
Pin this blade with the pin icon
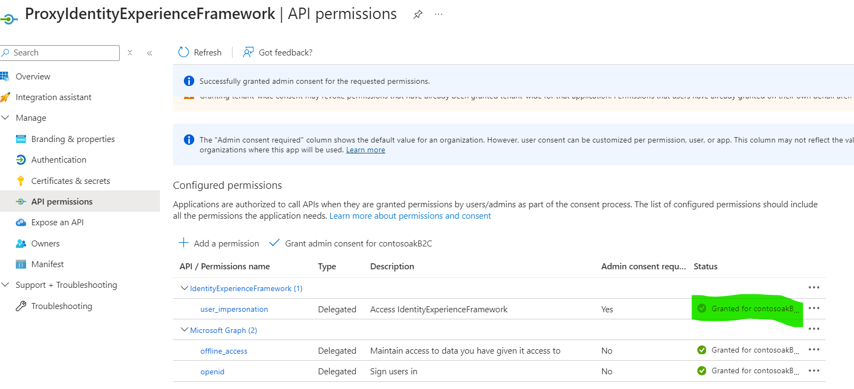point(418,15)
